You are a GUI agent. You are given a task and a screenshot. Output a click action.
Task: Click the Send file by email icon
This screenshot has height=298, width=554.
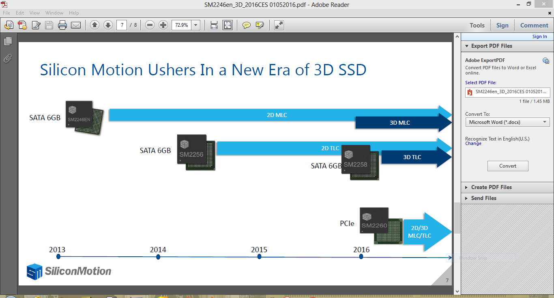click(x=76, y=25)
